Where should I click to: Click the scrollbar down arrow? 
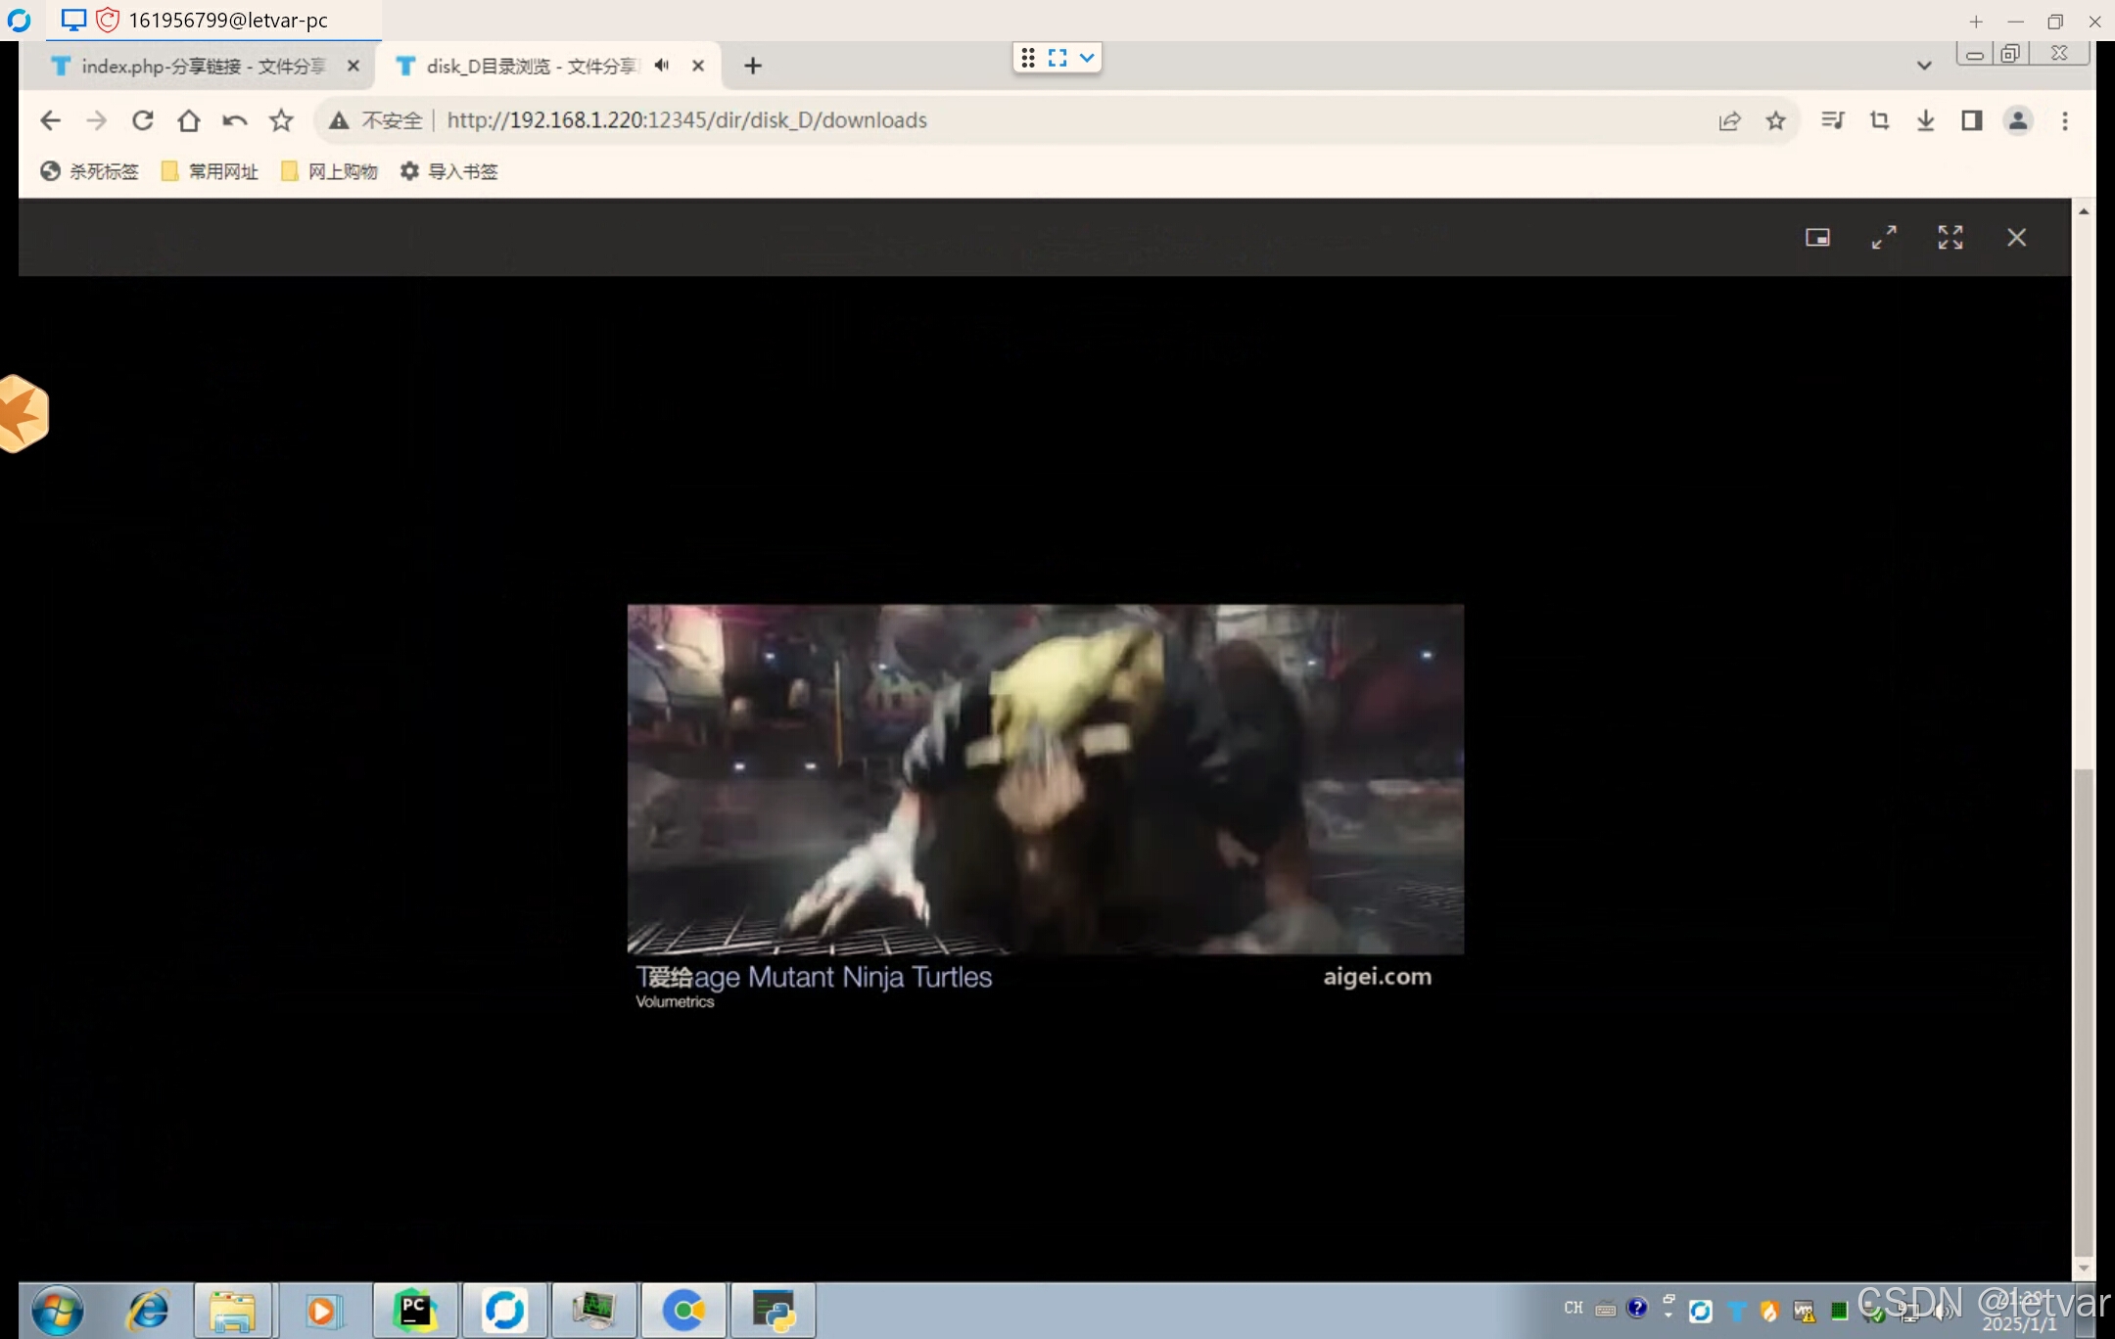(x=2084, y=1268)
